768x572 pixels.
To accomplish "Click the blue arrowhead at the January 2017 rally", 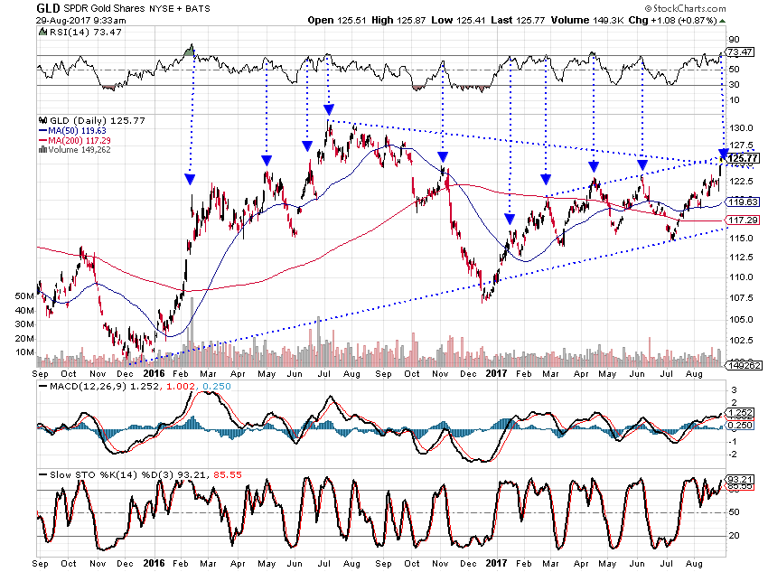I will pyautogui.click(x=510, y=219).
